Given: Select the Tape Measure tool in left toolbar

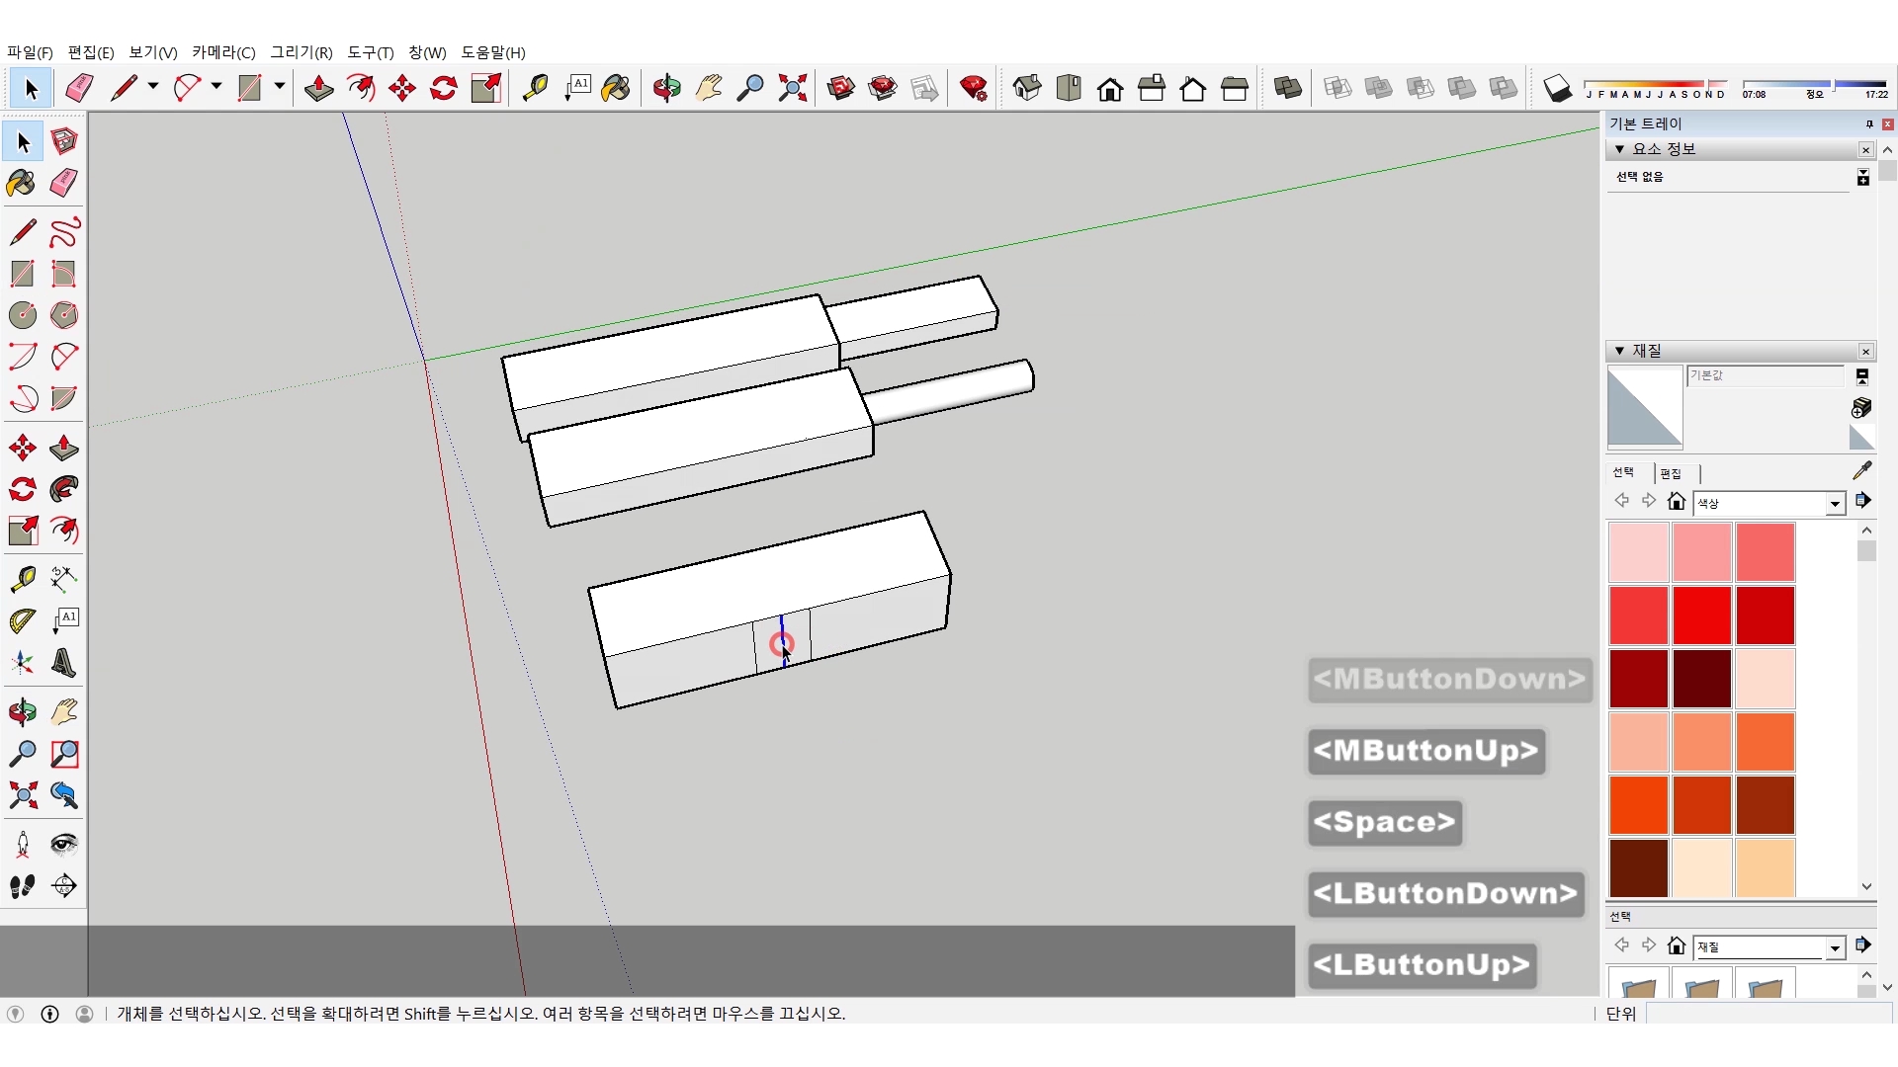Looking at the screenshot, I should click(x=23, y=578).
